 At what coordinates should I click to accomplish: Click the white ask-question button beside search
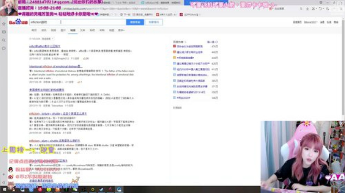coord(154,22)
